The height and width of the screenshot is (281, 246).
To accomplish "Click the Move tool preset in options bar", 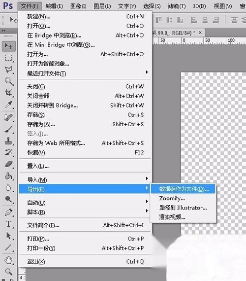I will click(x=14, y=20).
